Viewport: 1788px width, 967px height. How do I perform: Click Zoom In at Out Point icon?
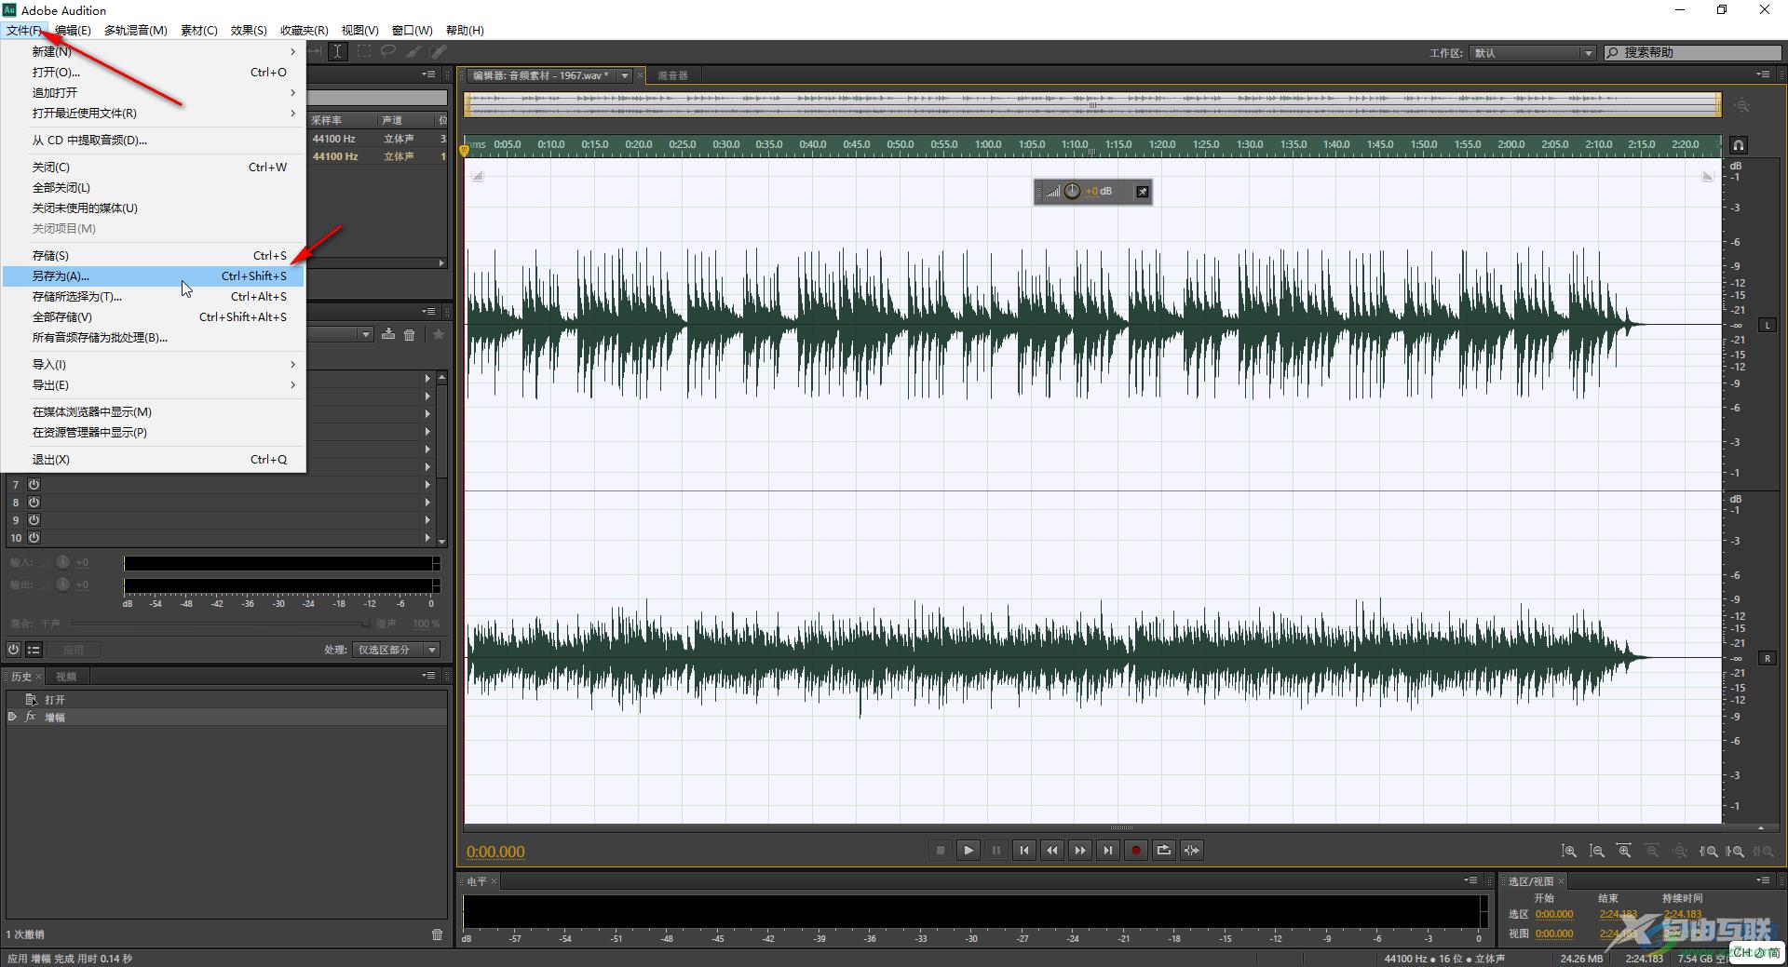click(x=1736, y=851)
